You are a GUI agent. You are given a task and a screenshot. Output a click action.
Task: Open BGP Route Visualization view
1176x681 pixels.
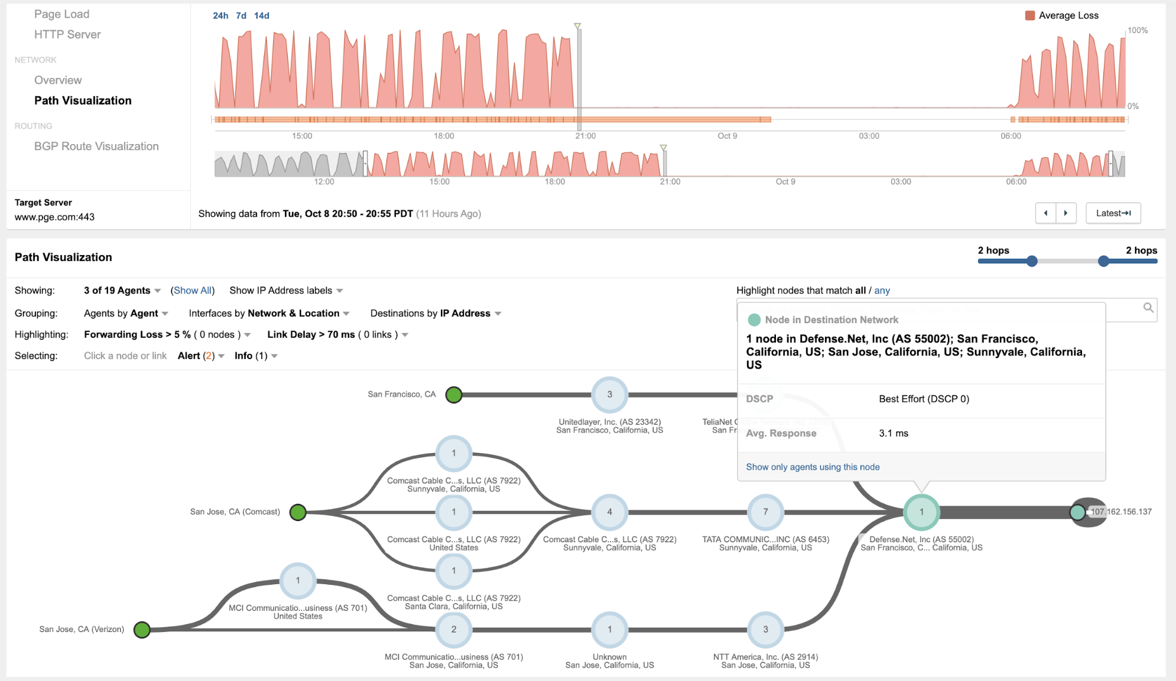(x=96, y=146)
